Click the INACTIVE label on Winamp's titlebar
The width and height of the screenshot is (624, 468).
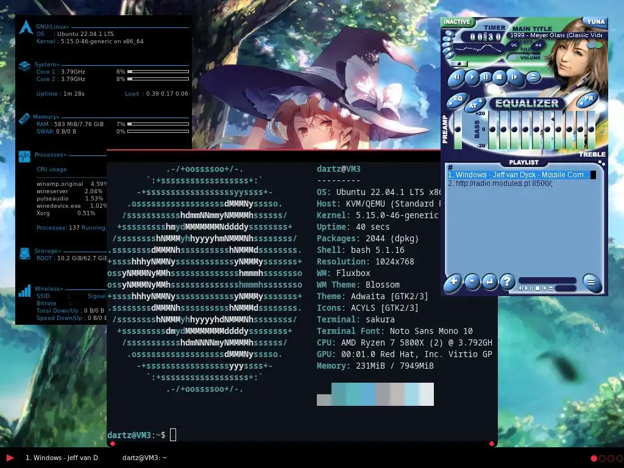coord(457,21)
